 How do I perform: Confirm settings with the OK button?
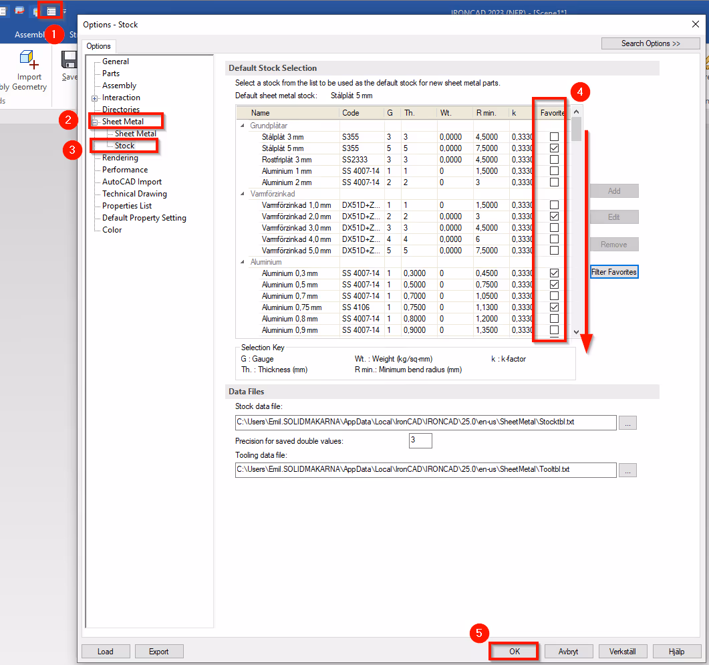click(513, 651)
